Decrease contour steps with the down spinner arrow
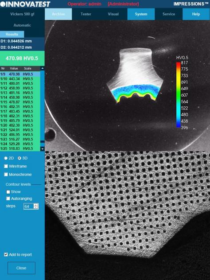 (36, 208)
